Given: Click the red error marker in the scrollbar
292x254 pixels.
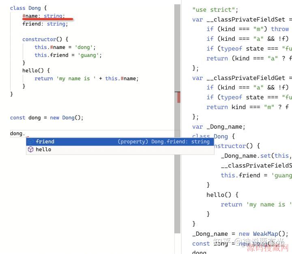Looking at the screenshot, I should pos(178,97).
